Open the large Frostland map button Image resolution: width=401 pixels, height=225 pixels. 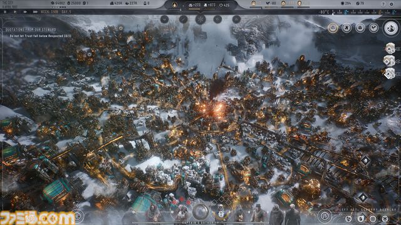pos(391,27)
